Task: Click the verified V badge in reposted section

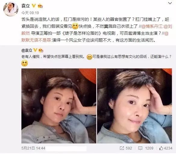Action: pyautogui.click(x=35, y=50)
